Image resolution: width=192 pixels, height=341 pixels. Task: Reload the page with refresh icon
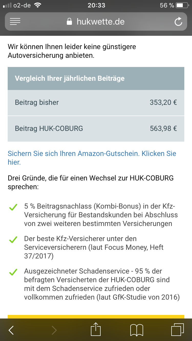click(x=178, y=21)
